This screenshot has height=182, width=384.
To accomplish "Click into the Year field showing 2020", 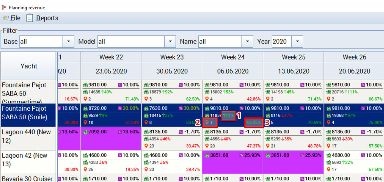I will click(x=282, y=41).
